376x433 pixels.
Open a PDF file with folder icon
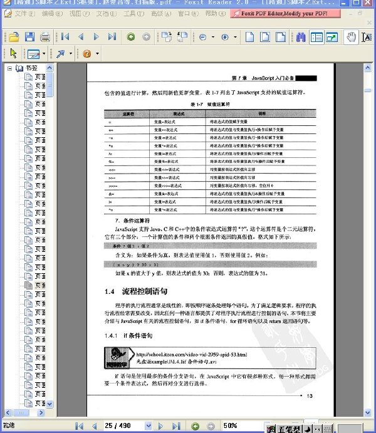(14, 37)
